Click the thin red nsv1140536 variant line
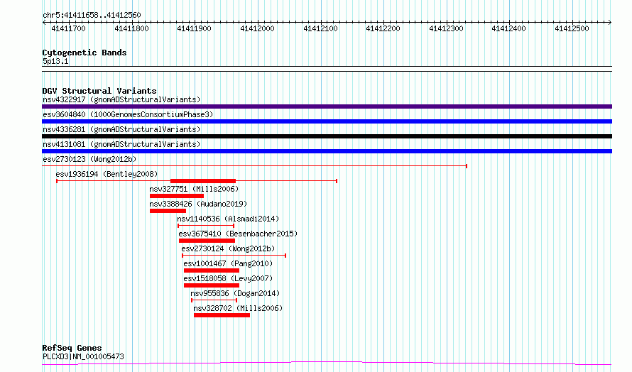 click(206, 226)
